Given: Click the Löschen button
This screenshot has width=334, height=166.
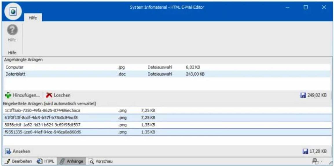Looking at the screenshot, I should pyautogui.click(x=58, y=95).
